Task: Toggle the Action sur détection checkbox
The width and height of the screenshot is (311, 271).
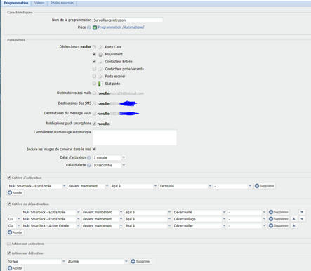Action: coord(9,253)
